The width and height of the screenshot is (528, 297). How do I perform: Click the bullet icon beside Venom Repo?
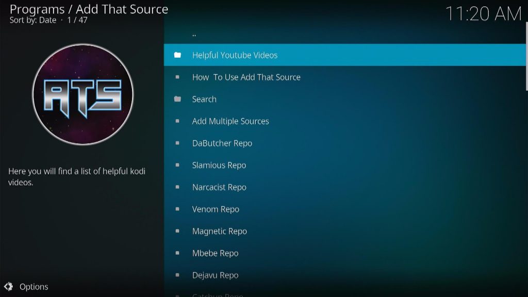click(x=177, y=209)
